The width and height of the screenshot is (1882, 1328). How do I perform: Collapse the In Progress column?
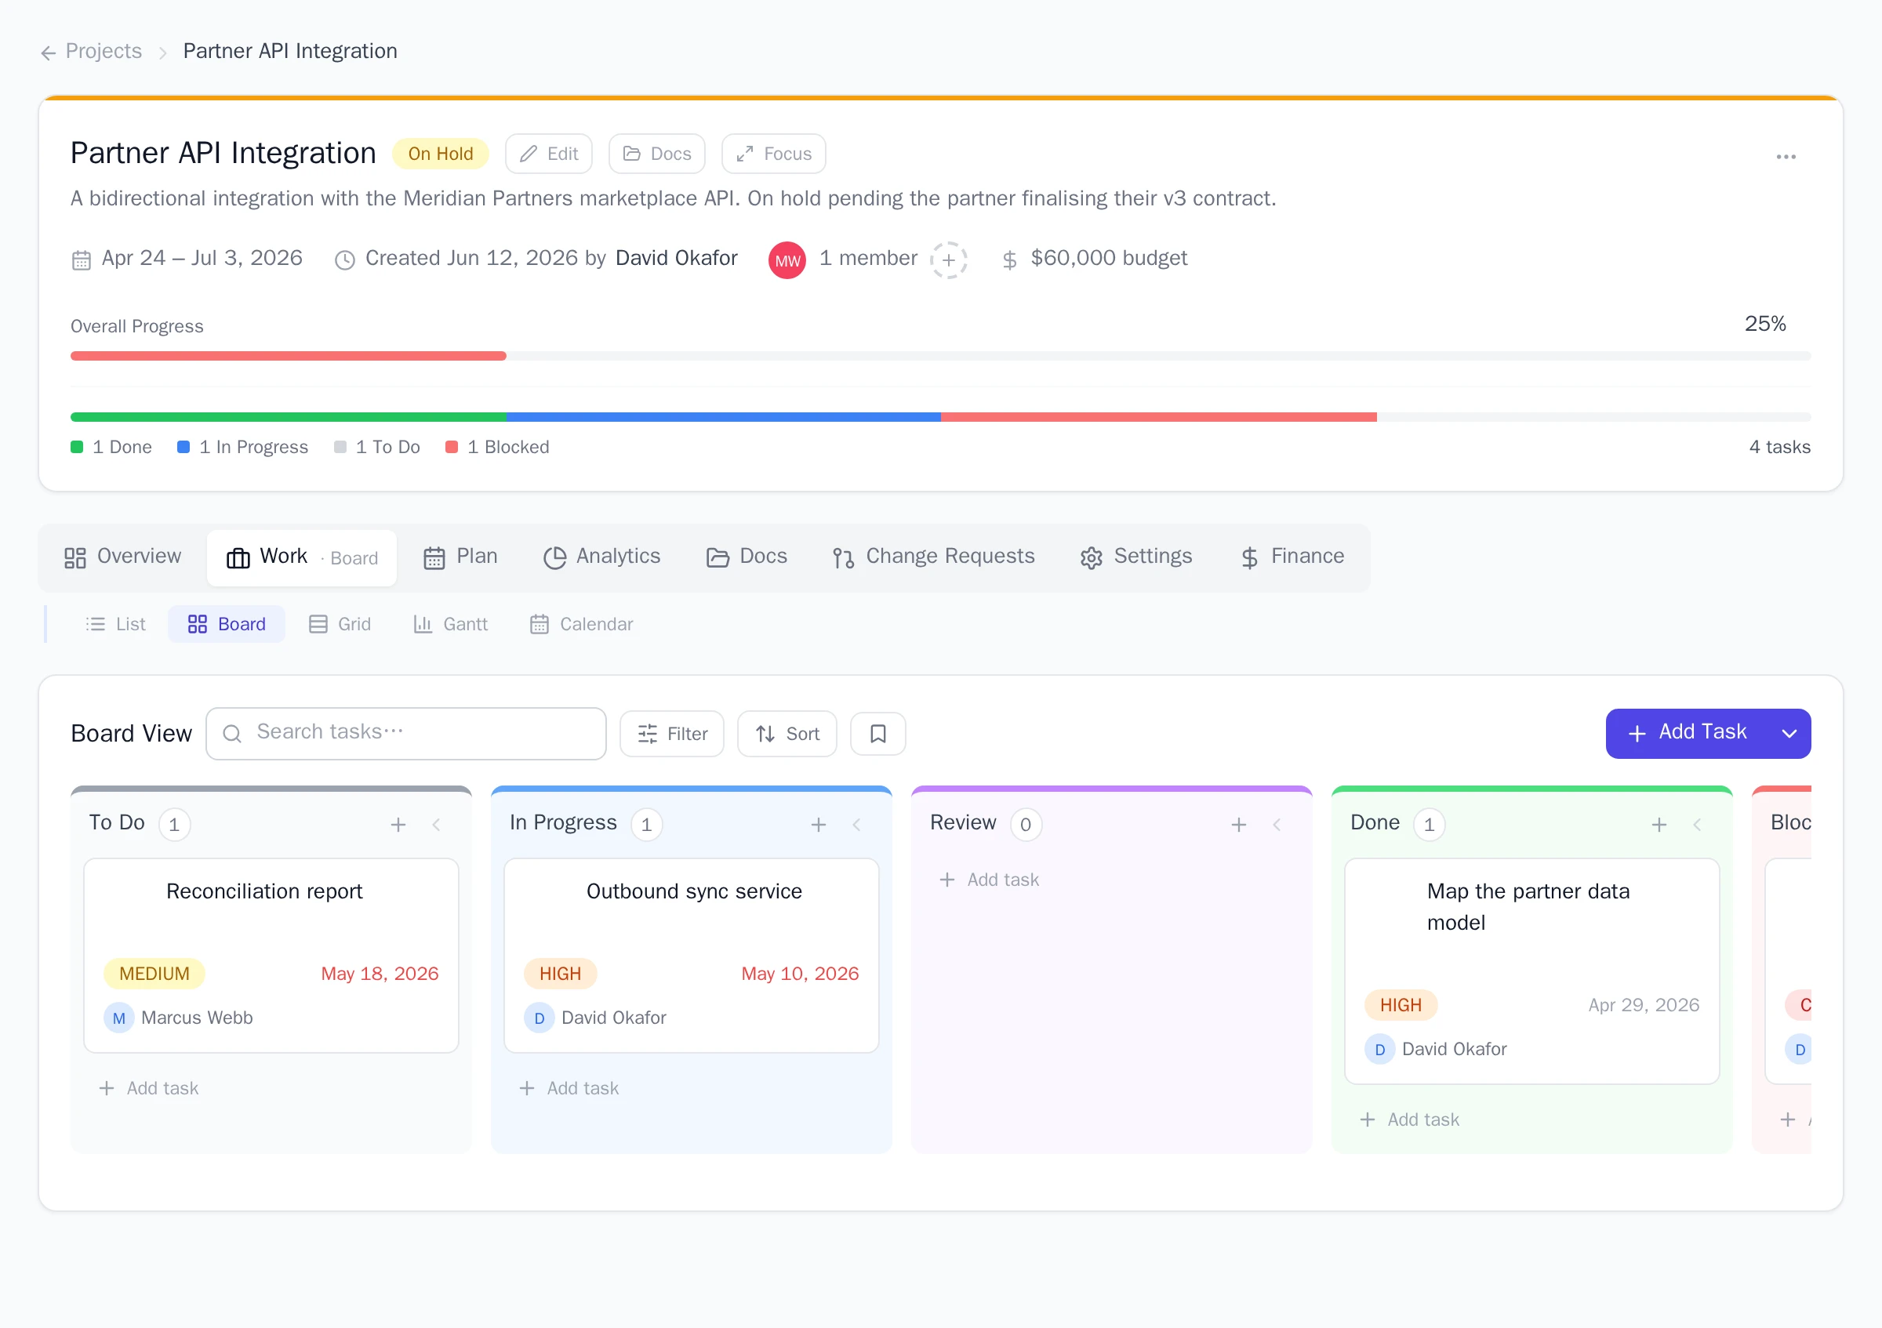pos(856,824)
